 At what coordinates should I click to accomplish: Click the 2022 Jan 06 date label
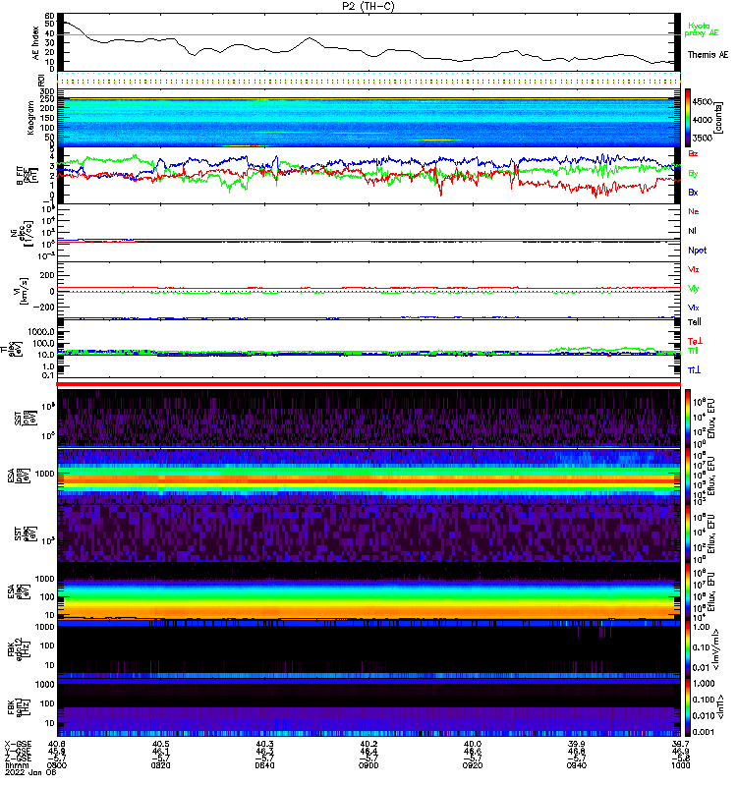click(30, 772)
